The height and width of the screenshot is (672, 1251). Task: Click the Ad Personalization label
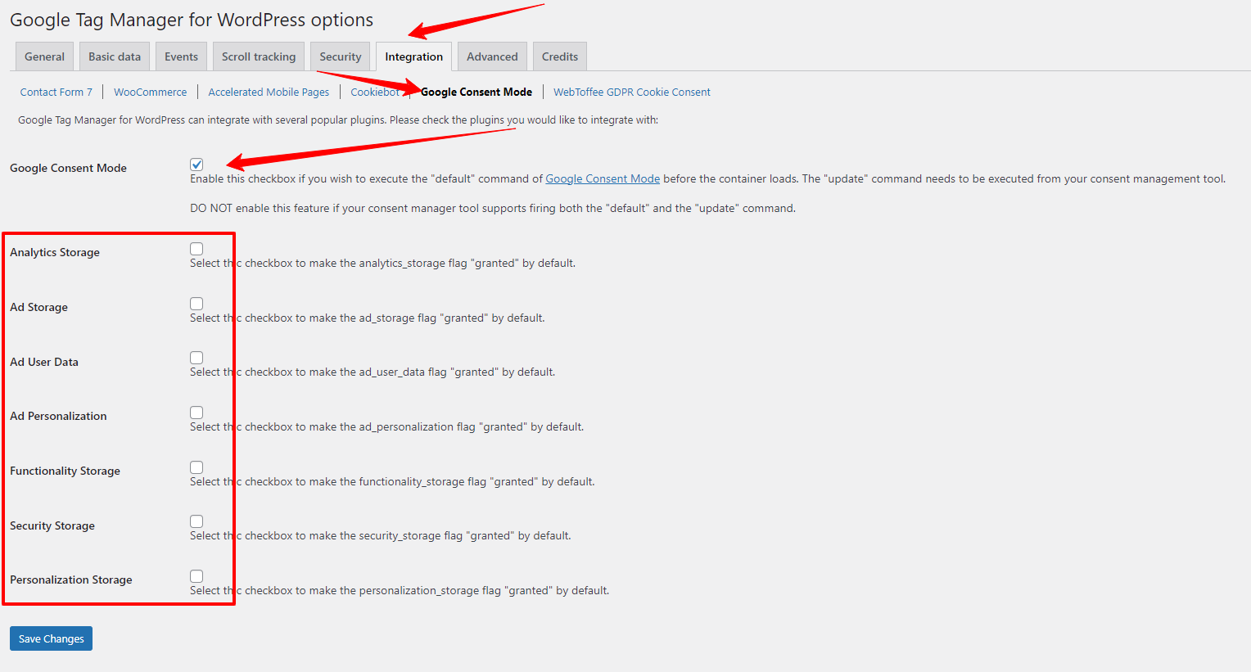point(58,416)
